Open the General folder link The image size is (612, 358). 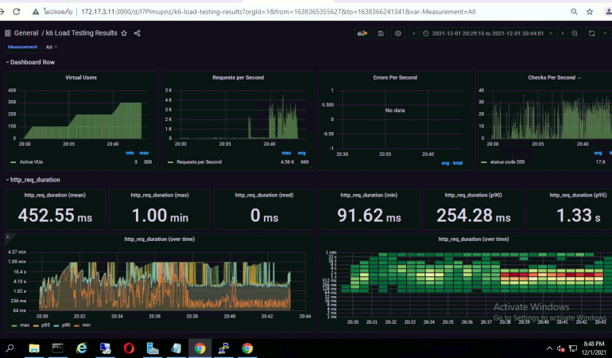coord(26,33)
